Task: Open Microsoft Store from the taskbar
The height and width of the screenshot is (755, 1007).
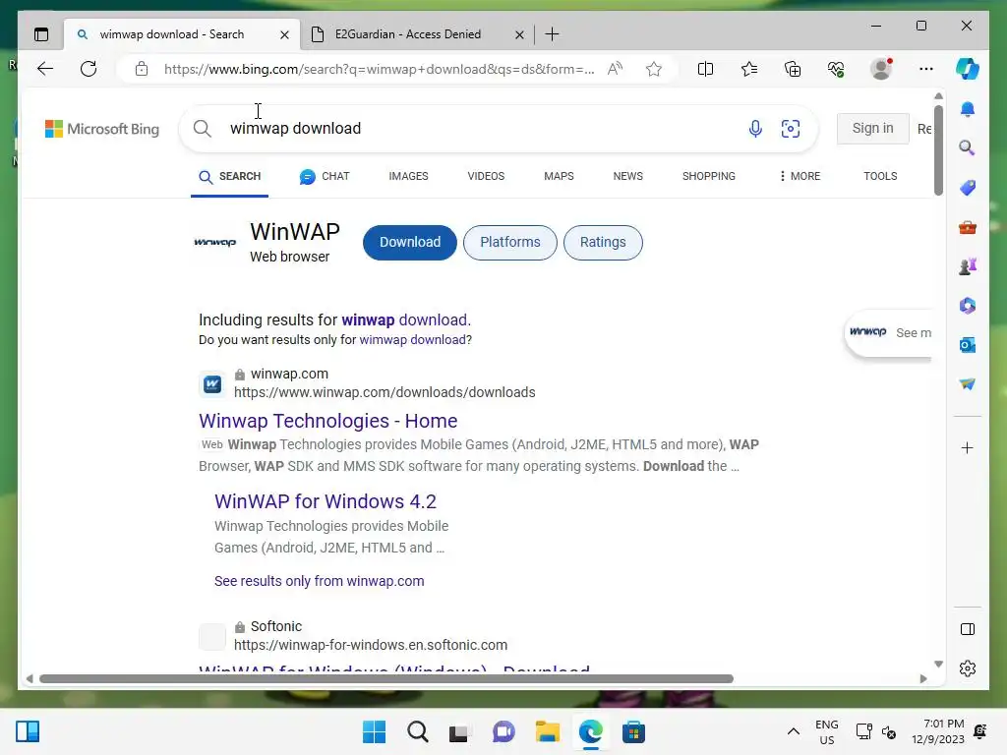Action: point(633,731)
